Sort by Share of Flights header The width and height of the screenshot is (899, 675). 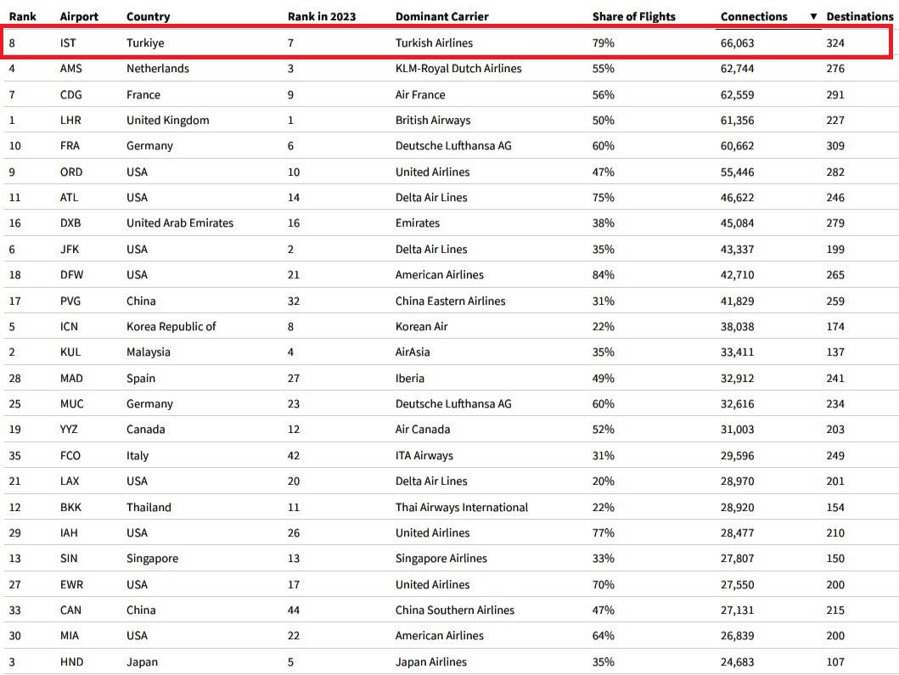point(633,17)
